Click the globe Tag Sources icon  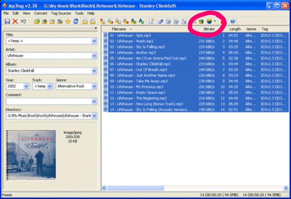201,21
